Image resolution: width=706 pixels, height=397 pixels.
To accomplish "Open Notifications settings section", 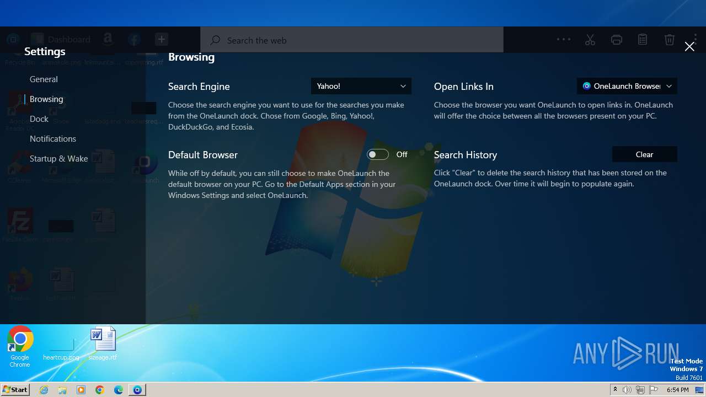I will point(53,139).
